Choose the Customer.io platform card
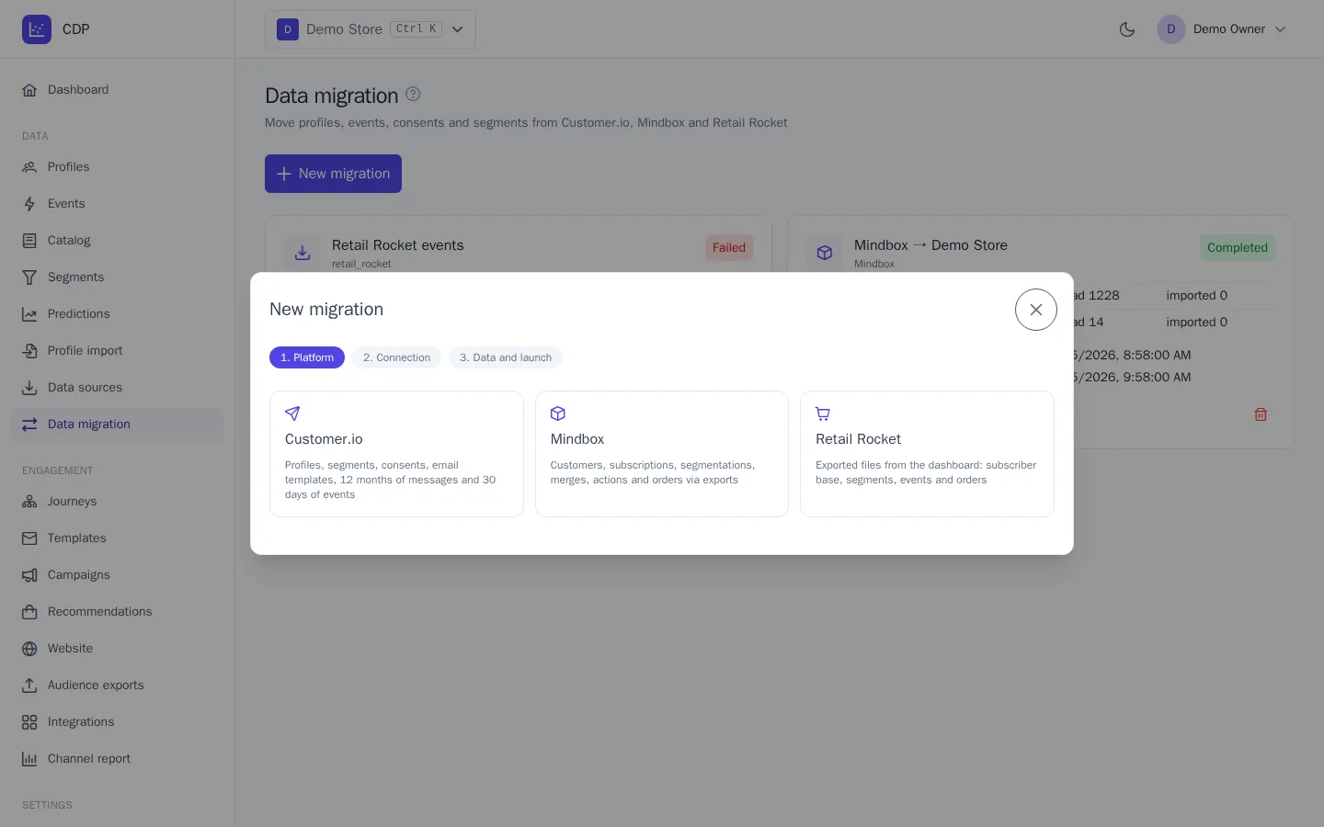This screenshot has width=1324, height=827. tap(396, 454)
